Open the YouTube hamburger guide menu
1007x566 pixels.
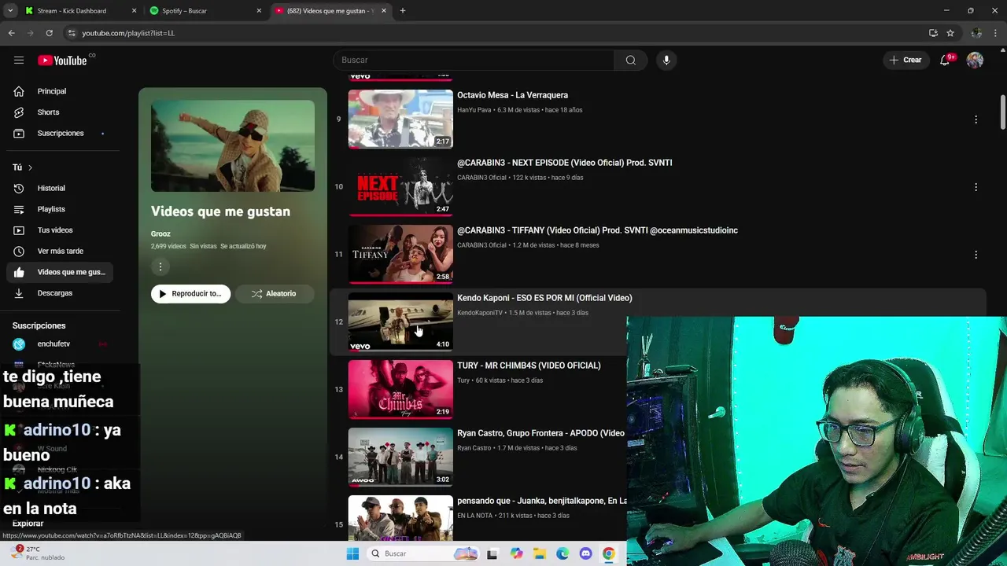click(x=19, y=60)
